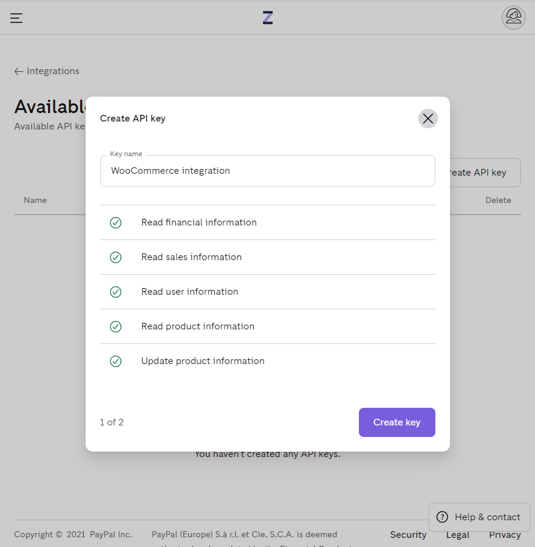Click the Integrations breadcrumb link

point(53,71)
